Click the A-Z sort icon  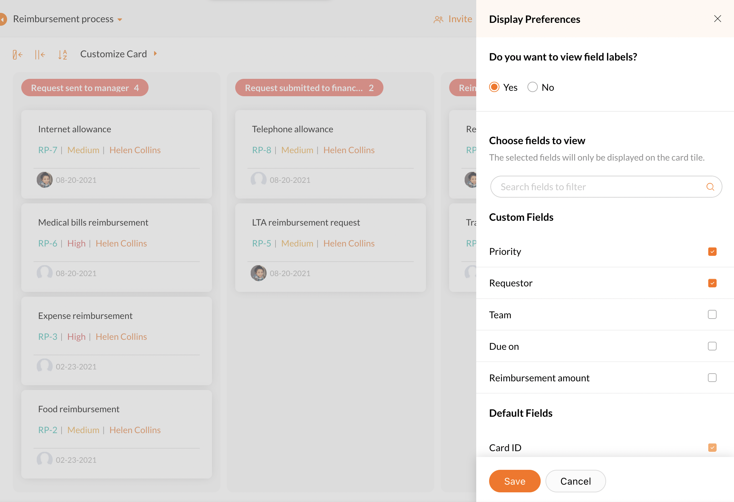click(63, 54)
